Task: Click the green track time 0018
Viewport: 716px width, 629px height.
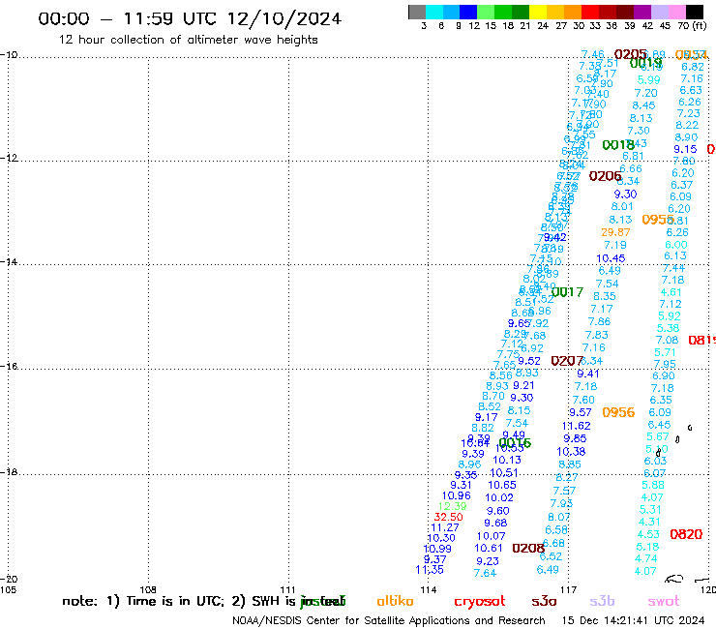Action: [x=618, y=145]
